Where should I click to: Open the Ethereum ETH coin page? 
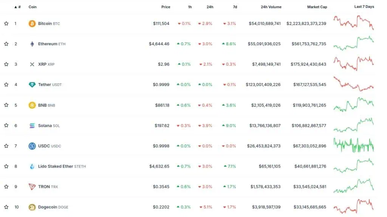point(51,44)
